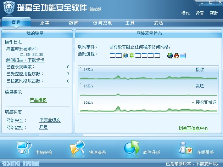Click the 开启 network monitoring link

[43, 127]
